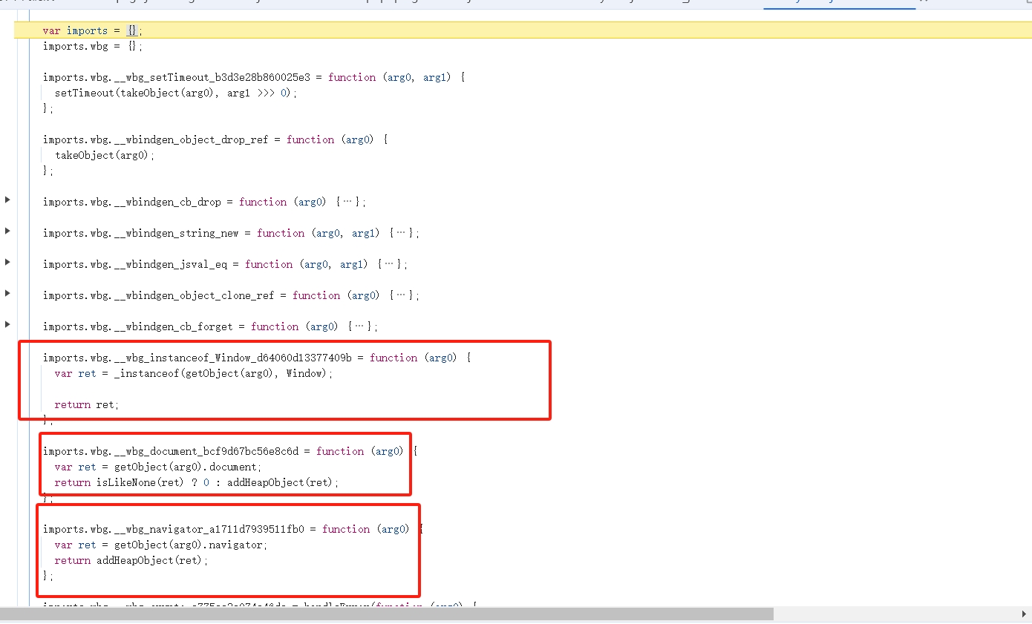The width and height of the screenshot is (1032, 624).
Task: Click the right arrow of the horizontal scrollbar
Action: pyautogui.click(x=1025, y=614)
